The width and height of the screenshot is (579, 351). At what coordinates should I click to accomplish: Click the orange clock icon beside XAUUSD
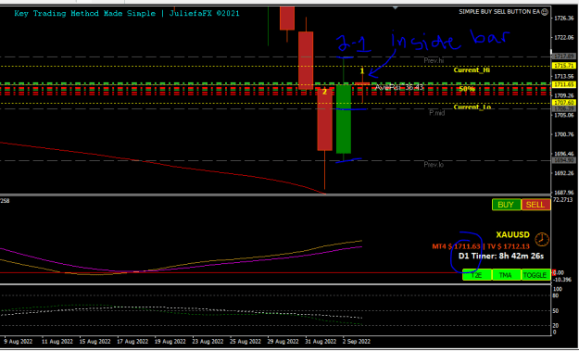pos(542,239)
